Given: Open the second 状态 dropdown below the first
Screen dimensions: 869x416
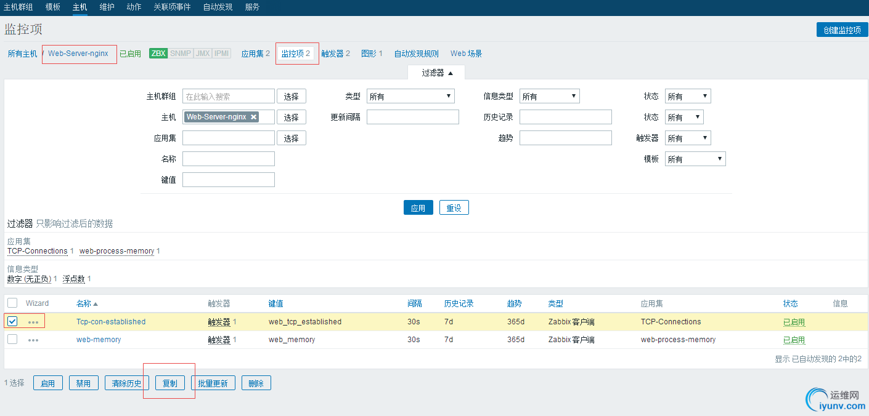Looking at the screenshot, I should pyautogui.click(x=684, y=117).
